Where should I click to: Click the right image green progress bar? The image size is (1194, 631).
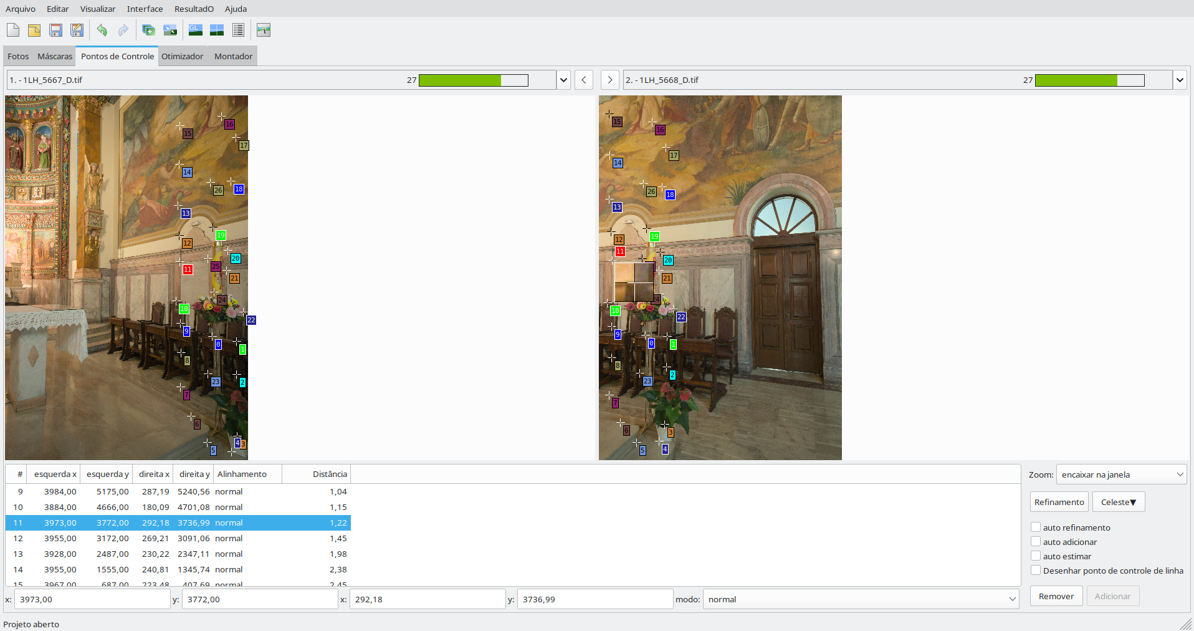click(1089, 80)
